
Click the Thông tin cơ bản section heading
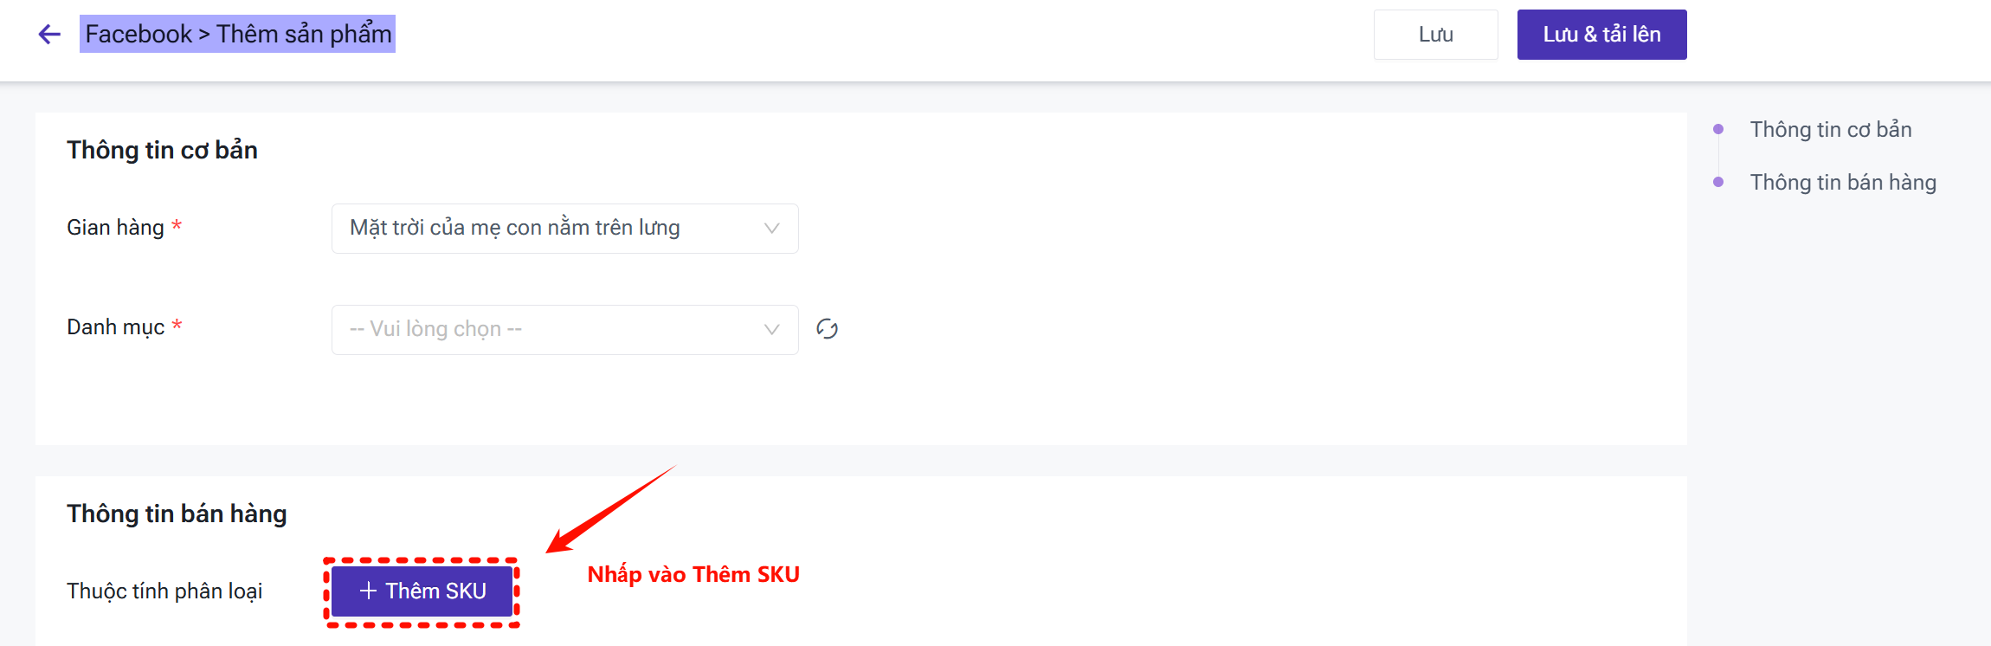click(162, 150)
